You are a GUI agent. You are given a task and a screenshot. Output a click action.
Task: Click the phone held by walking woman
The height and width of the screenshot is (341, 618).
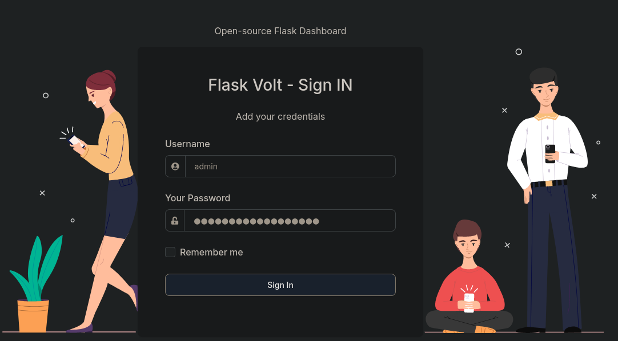76,141
